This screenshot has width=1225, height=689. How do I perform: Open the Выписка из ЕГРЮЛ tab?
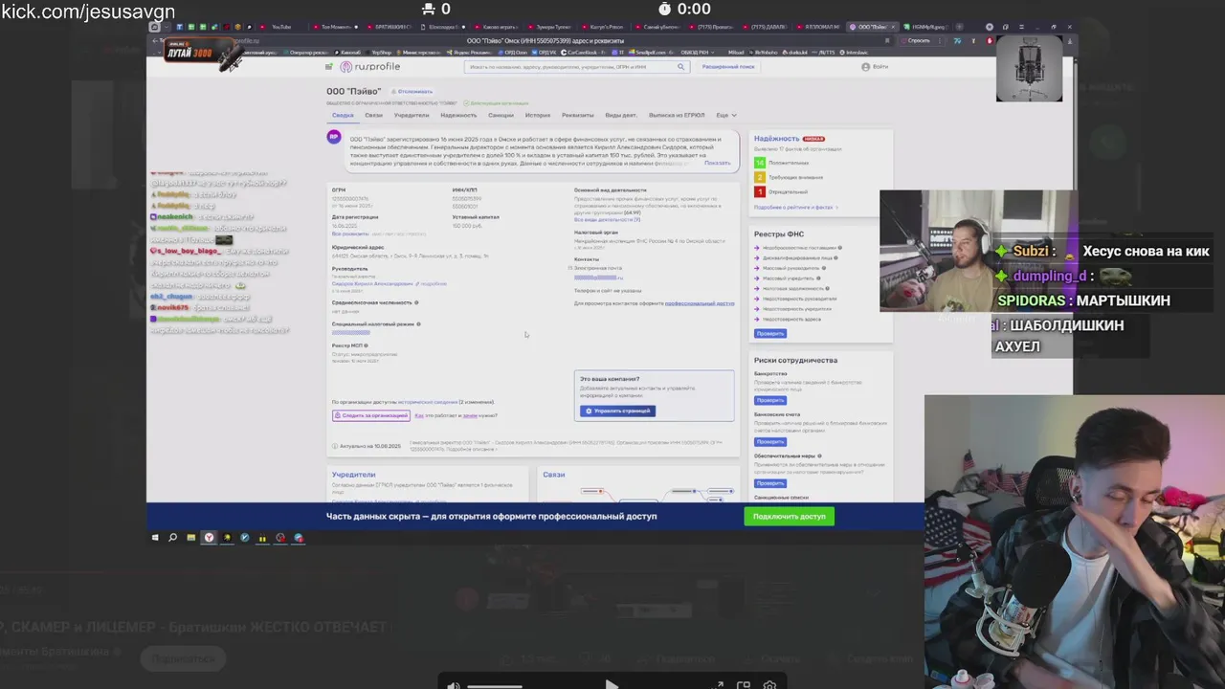(677, 115)
